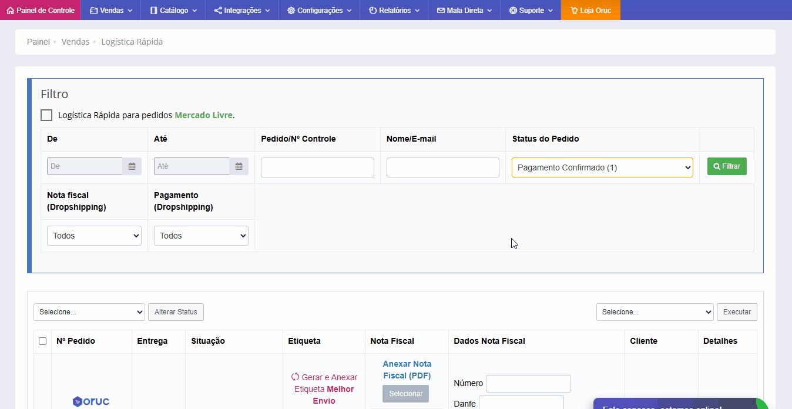
Task: Expand the Pagamento (Dropshipping) dropdown
Action: pyautogui.click(x=201, y=236)
